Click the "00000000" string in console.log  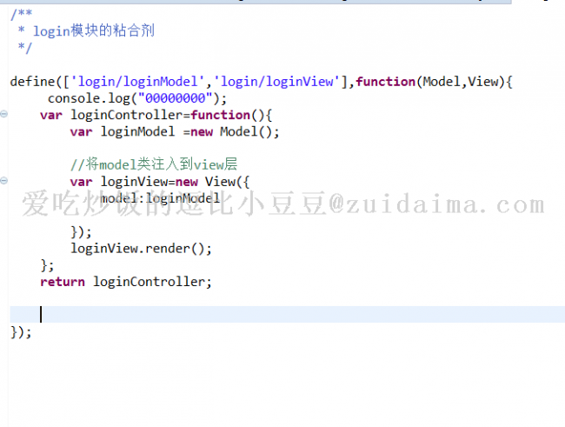coord(175,98)
